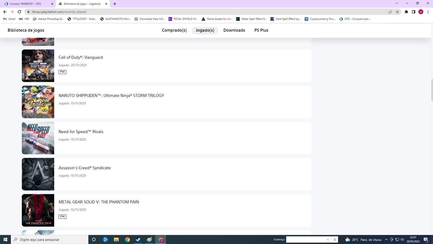Click the PS4 badge under Call of Duty
This screenshot has height=244, width=433.
tap(62, 72)
